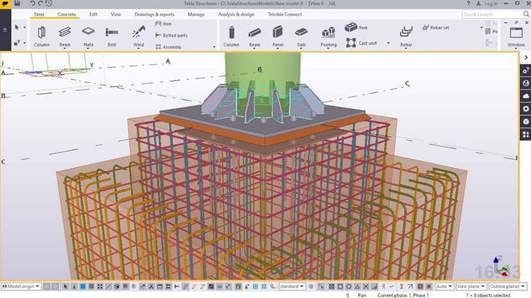Open the Model origin dropdown
Viewport: 531px width, 298px height.
tap(21, 286)
